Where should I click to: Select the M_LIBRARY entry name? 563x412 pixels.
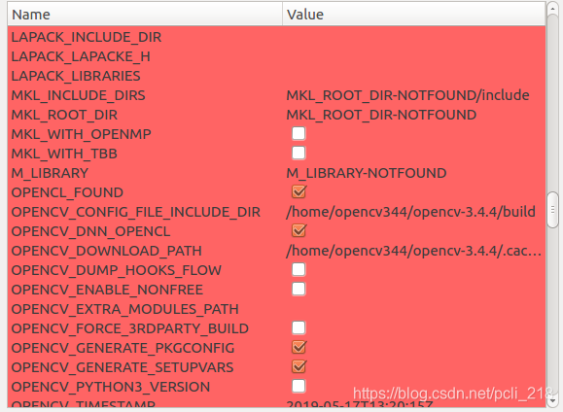(x=50, y=173)
